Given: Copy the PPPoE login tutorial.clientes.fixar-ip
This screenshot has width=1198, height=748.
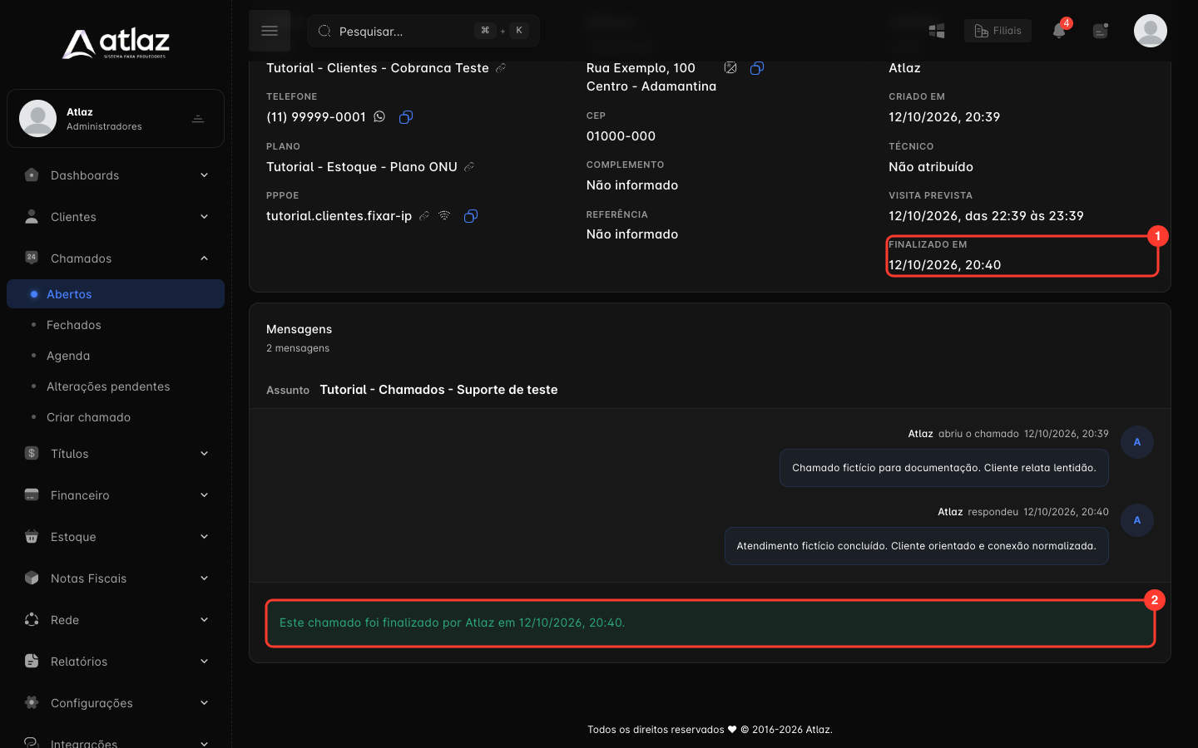Looking at the screenshot, I should (x=471, y=216).
